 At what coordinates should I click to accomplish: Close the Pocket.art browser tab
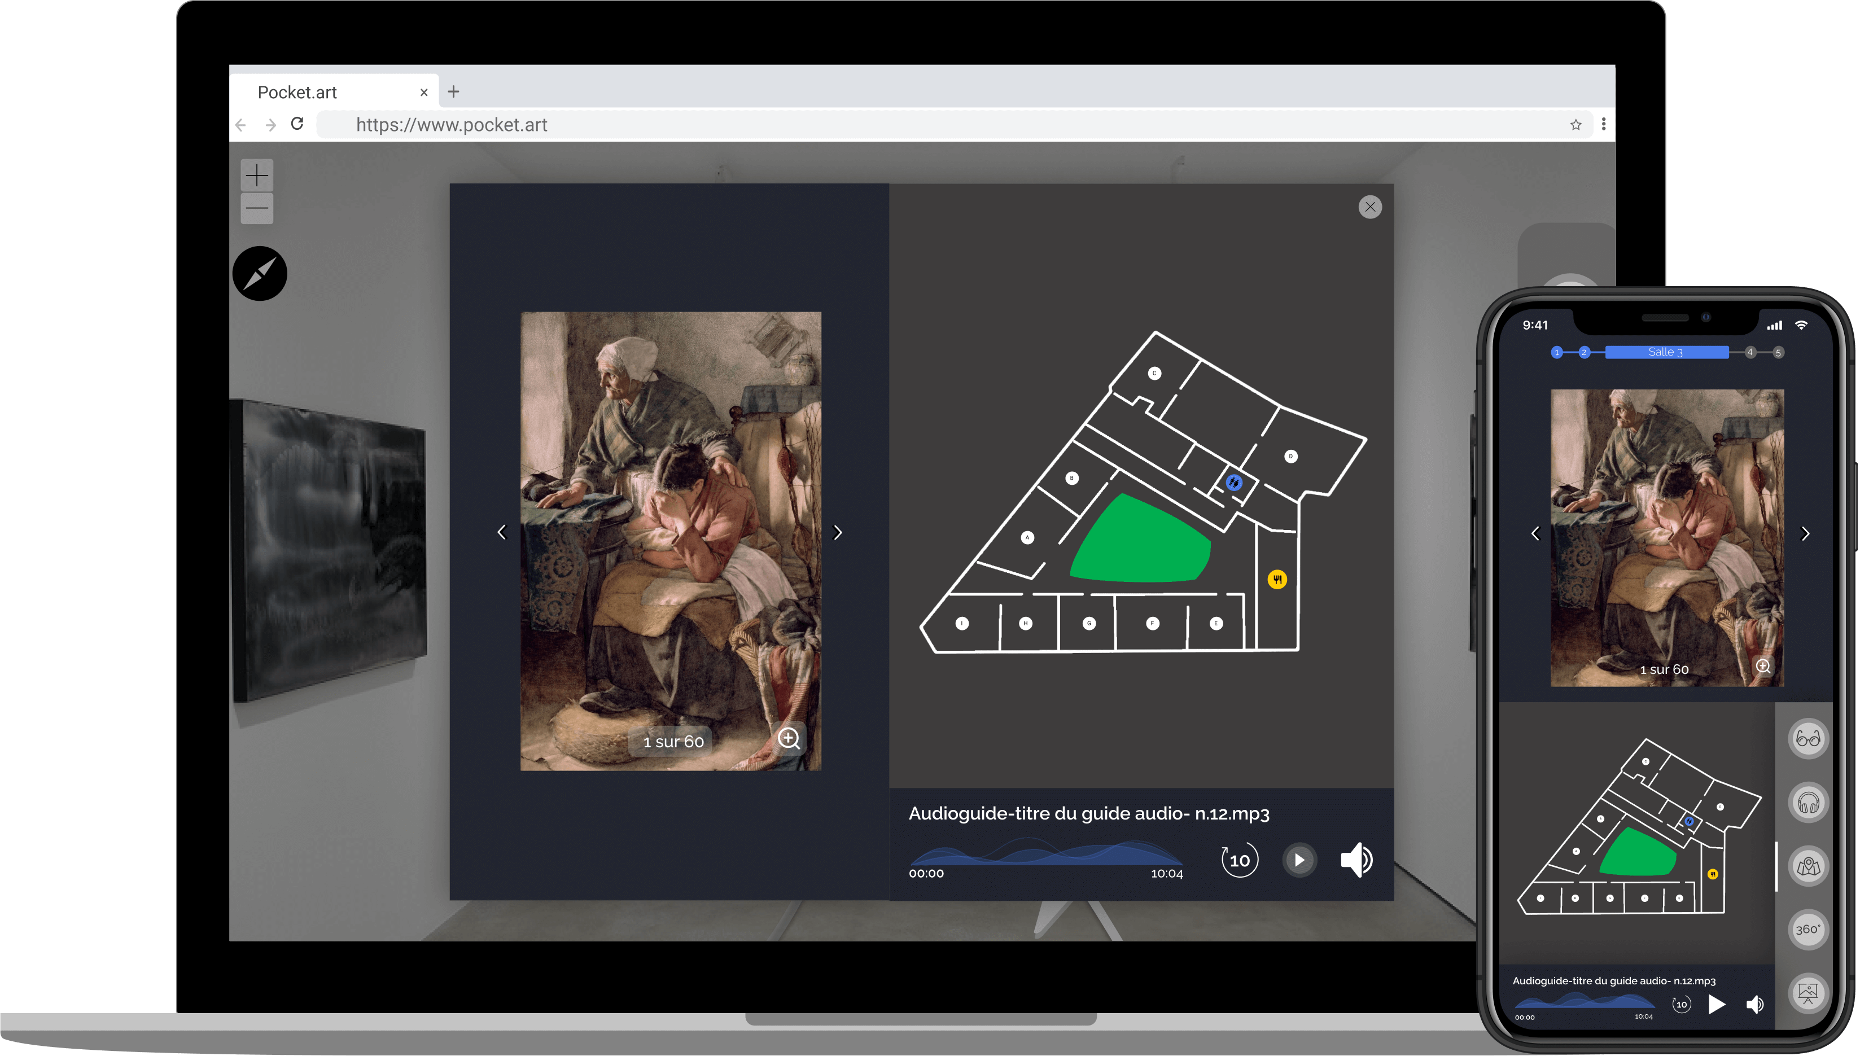click(x=423, y=92)
